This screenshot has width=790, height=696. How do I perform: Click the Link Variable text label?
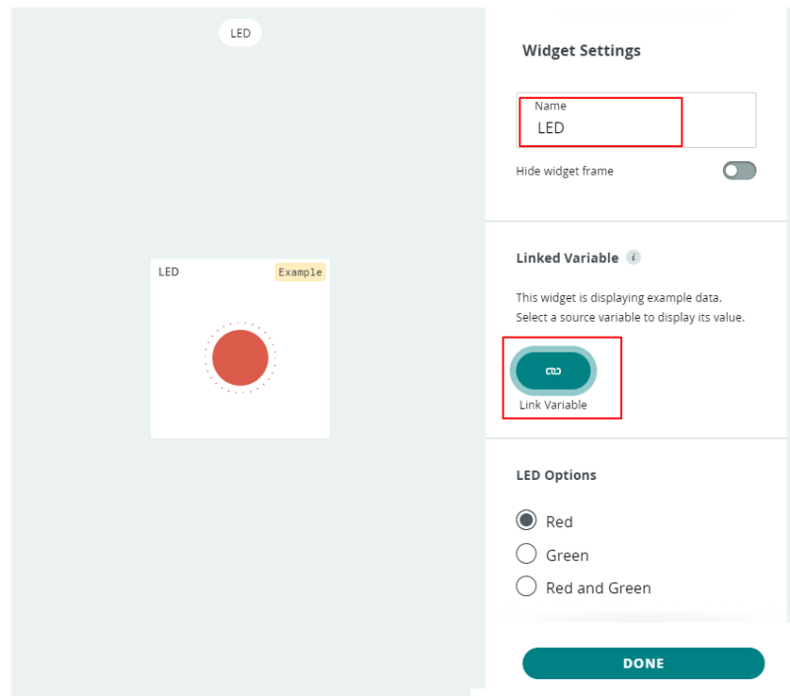[553, 405]
